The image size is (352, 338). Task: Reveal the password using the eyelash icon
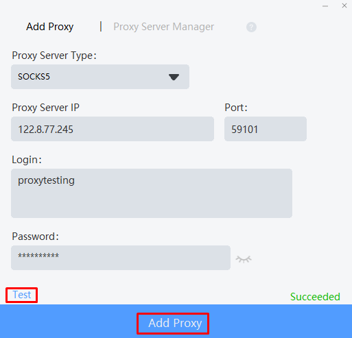(x=244, y=259)
